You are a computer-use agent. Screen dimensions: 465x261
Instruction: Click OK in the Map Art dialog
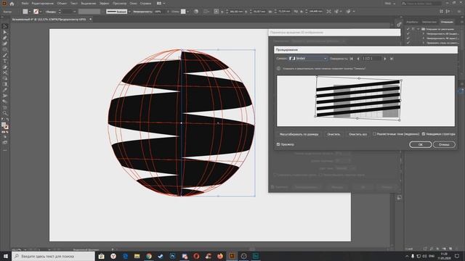click(420, 144)
